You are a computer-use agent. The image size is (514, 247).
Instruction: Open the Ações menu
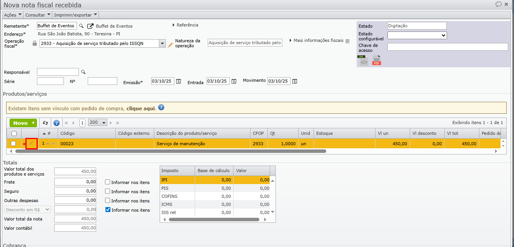tap(13, 15)
